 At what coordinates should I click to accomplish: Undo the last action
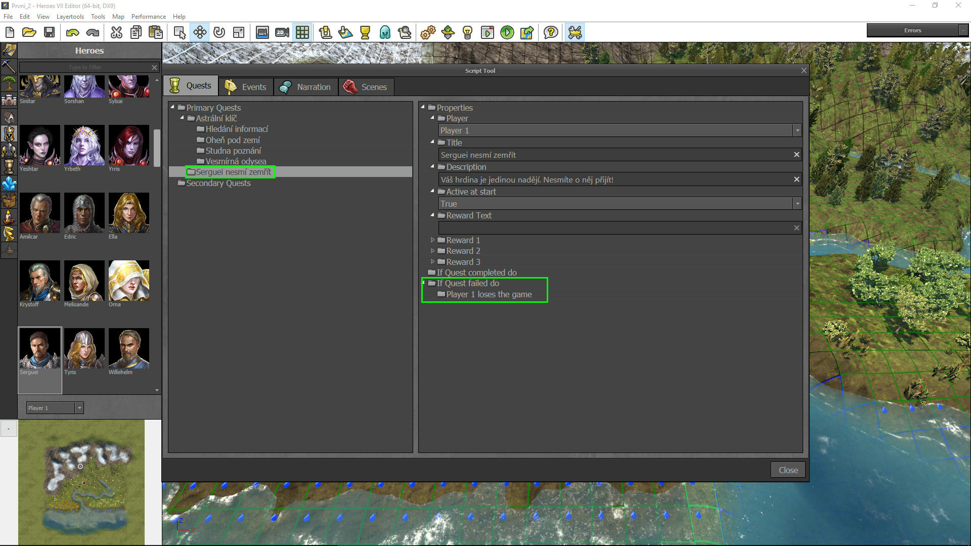pos(73,32)
